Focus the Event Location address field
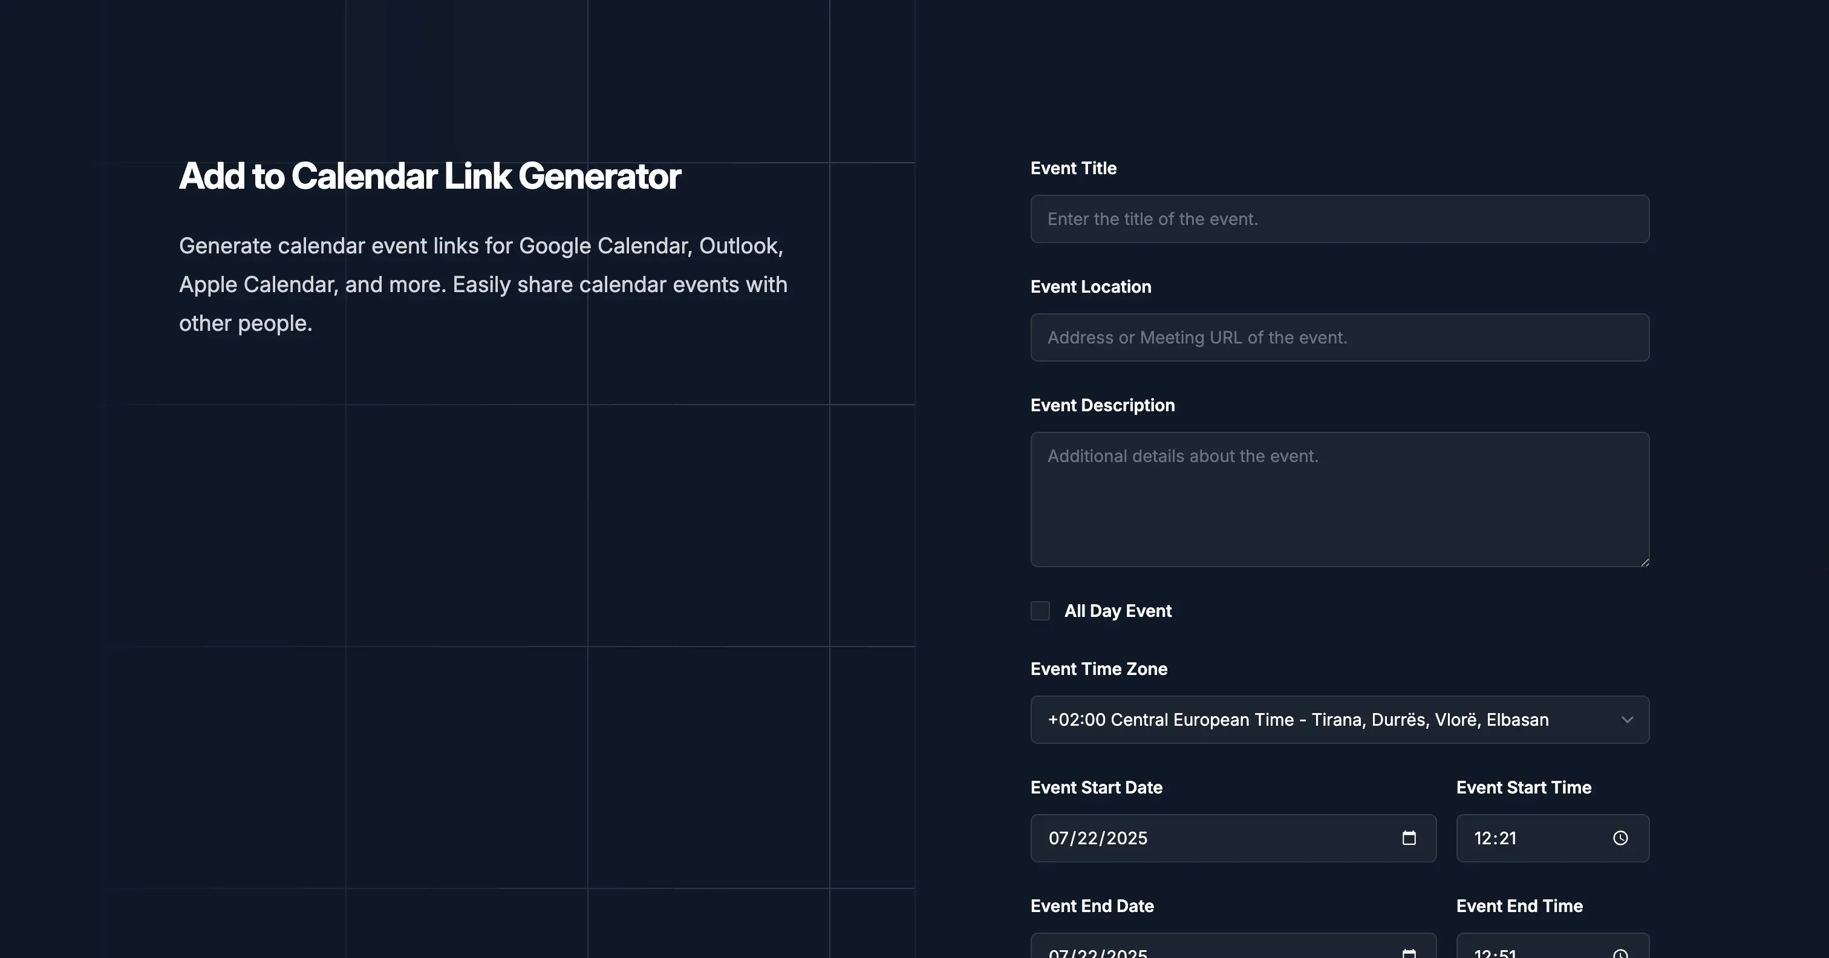The image size is (1829, 958). (1339, 337)
